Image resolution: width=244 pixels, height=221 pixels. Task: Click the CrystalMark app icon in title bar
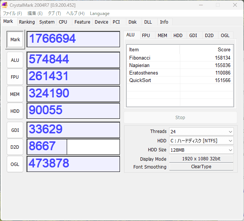pyautogui.click(x=4, y=5)
